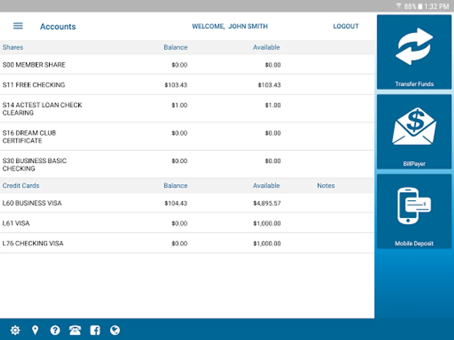Open the BillPayer envelope tile

[x=414, y=132]
